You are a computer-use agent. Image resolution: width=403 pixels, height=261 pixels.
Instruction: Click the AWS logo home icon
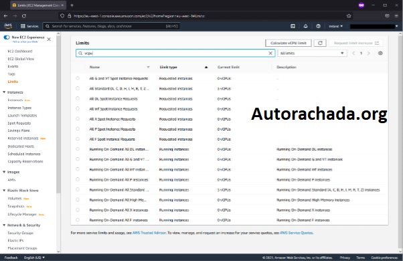(x=8, y=26)
